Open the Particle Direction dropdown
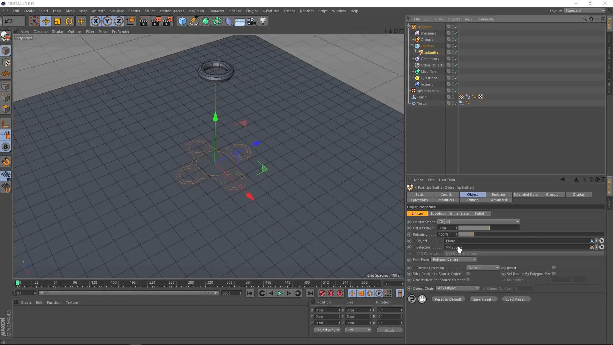The image size is (613, 345). 483,268
